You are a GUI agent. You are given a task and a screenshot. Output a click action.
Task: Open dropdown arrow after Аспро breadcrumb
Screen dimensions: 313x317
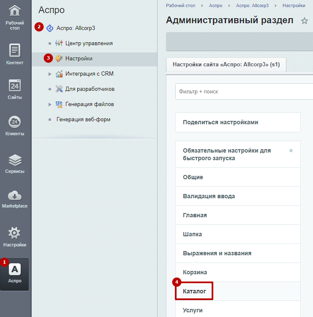(229, 5)
